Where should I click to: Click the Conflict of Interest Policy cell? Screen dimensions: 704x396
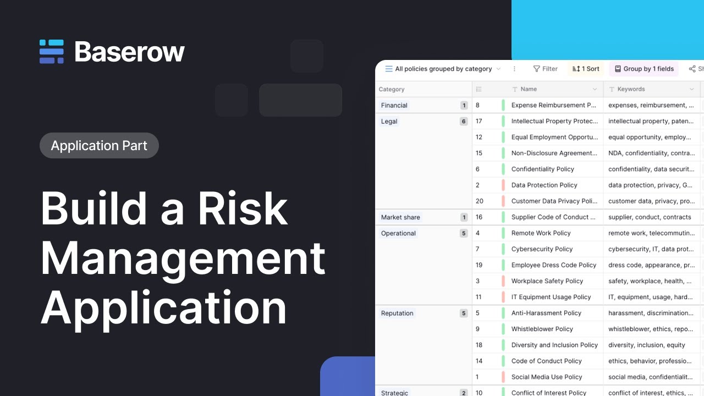pos(554,391)
